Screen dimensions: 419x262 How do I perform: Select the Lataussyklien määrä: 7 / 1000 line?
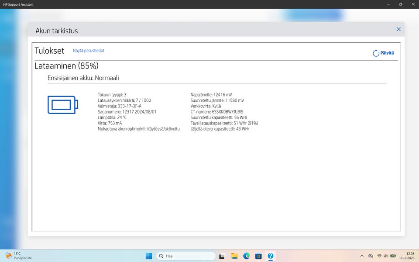(124, 100)
